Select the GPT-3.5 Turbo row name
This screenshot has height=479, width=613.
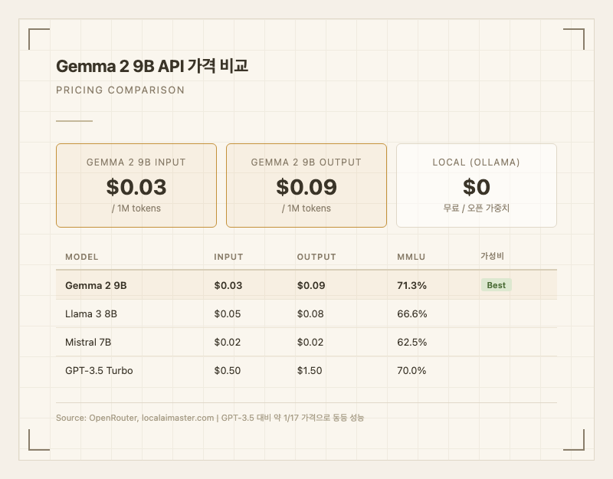tap(99, 370)
